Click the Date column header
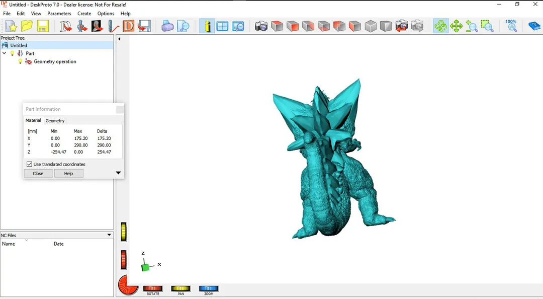This screenshot has height=299, width=543. pos(83,244)
